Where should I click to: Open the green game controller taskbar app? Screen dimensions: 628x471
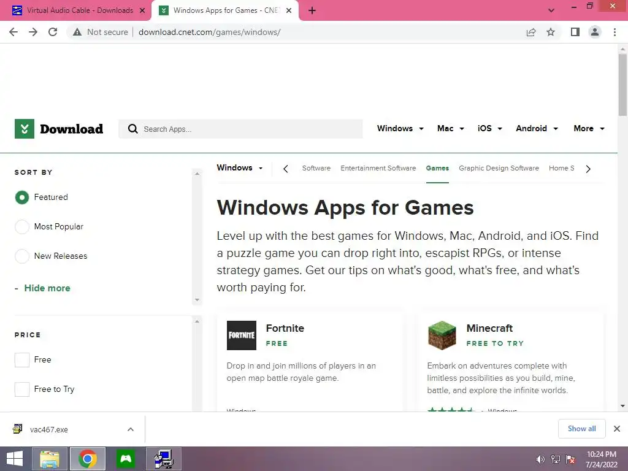126,459
